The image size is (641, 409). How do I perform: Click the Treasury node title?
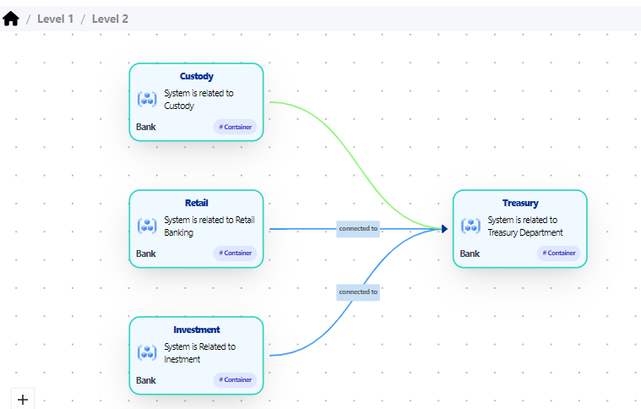point(519,203)
